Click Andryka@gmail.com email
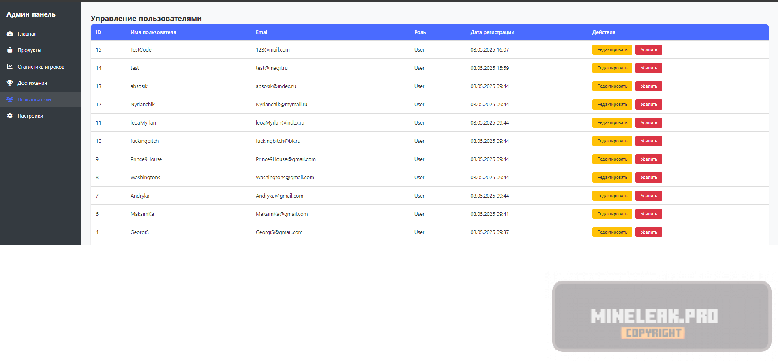Screen dimensions: 778x361 coord(279,196)
